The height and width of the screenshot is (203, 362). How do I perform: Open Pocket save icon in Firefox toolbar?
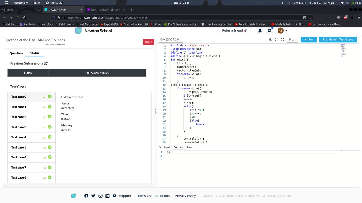pyautogui.click(x=338, y=17)
